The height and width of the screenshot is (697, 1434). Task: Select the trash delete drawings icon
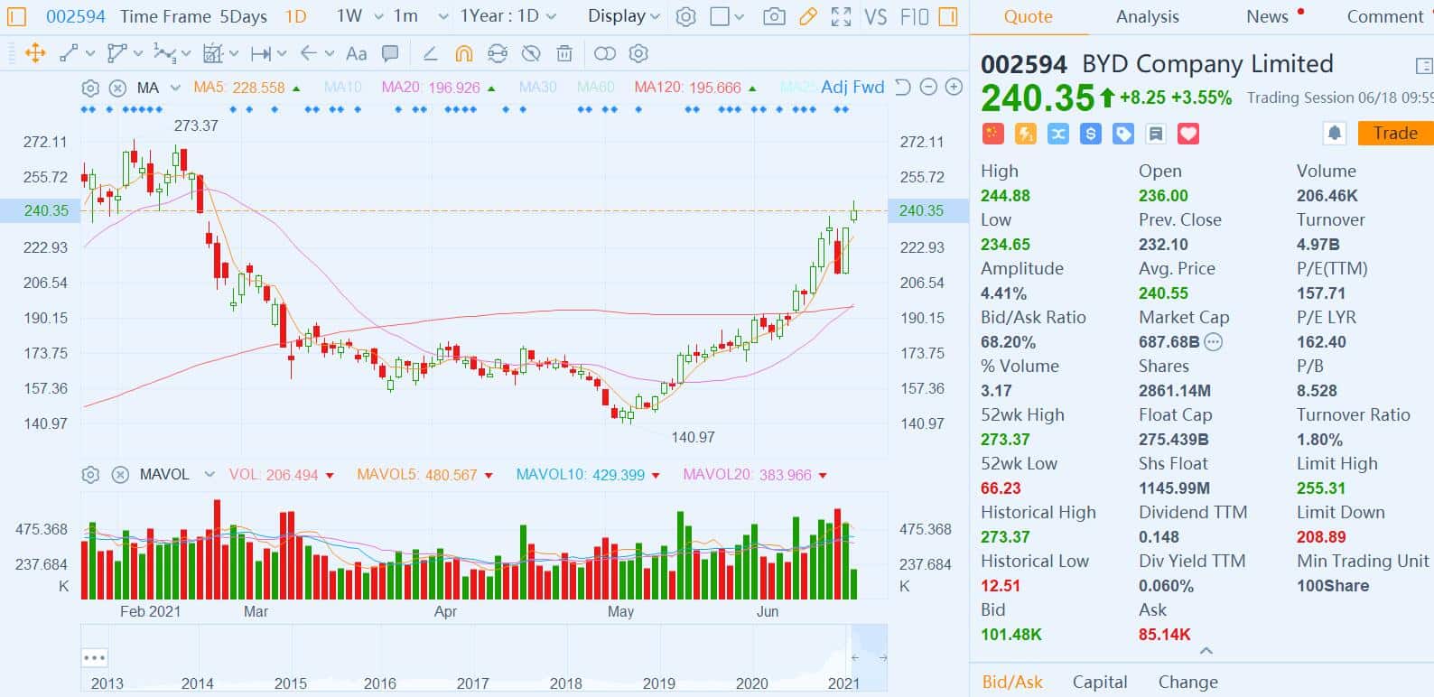click(564, 54)
